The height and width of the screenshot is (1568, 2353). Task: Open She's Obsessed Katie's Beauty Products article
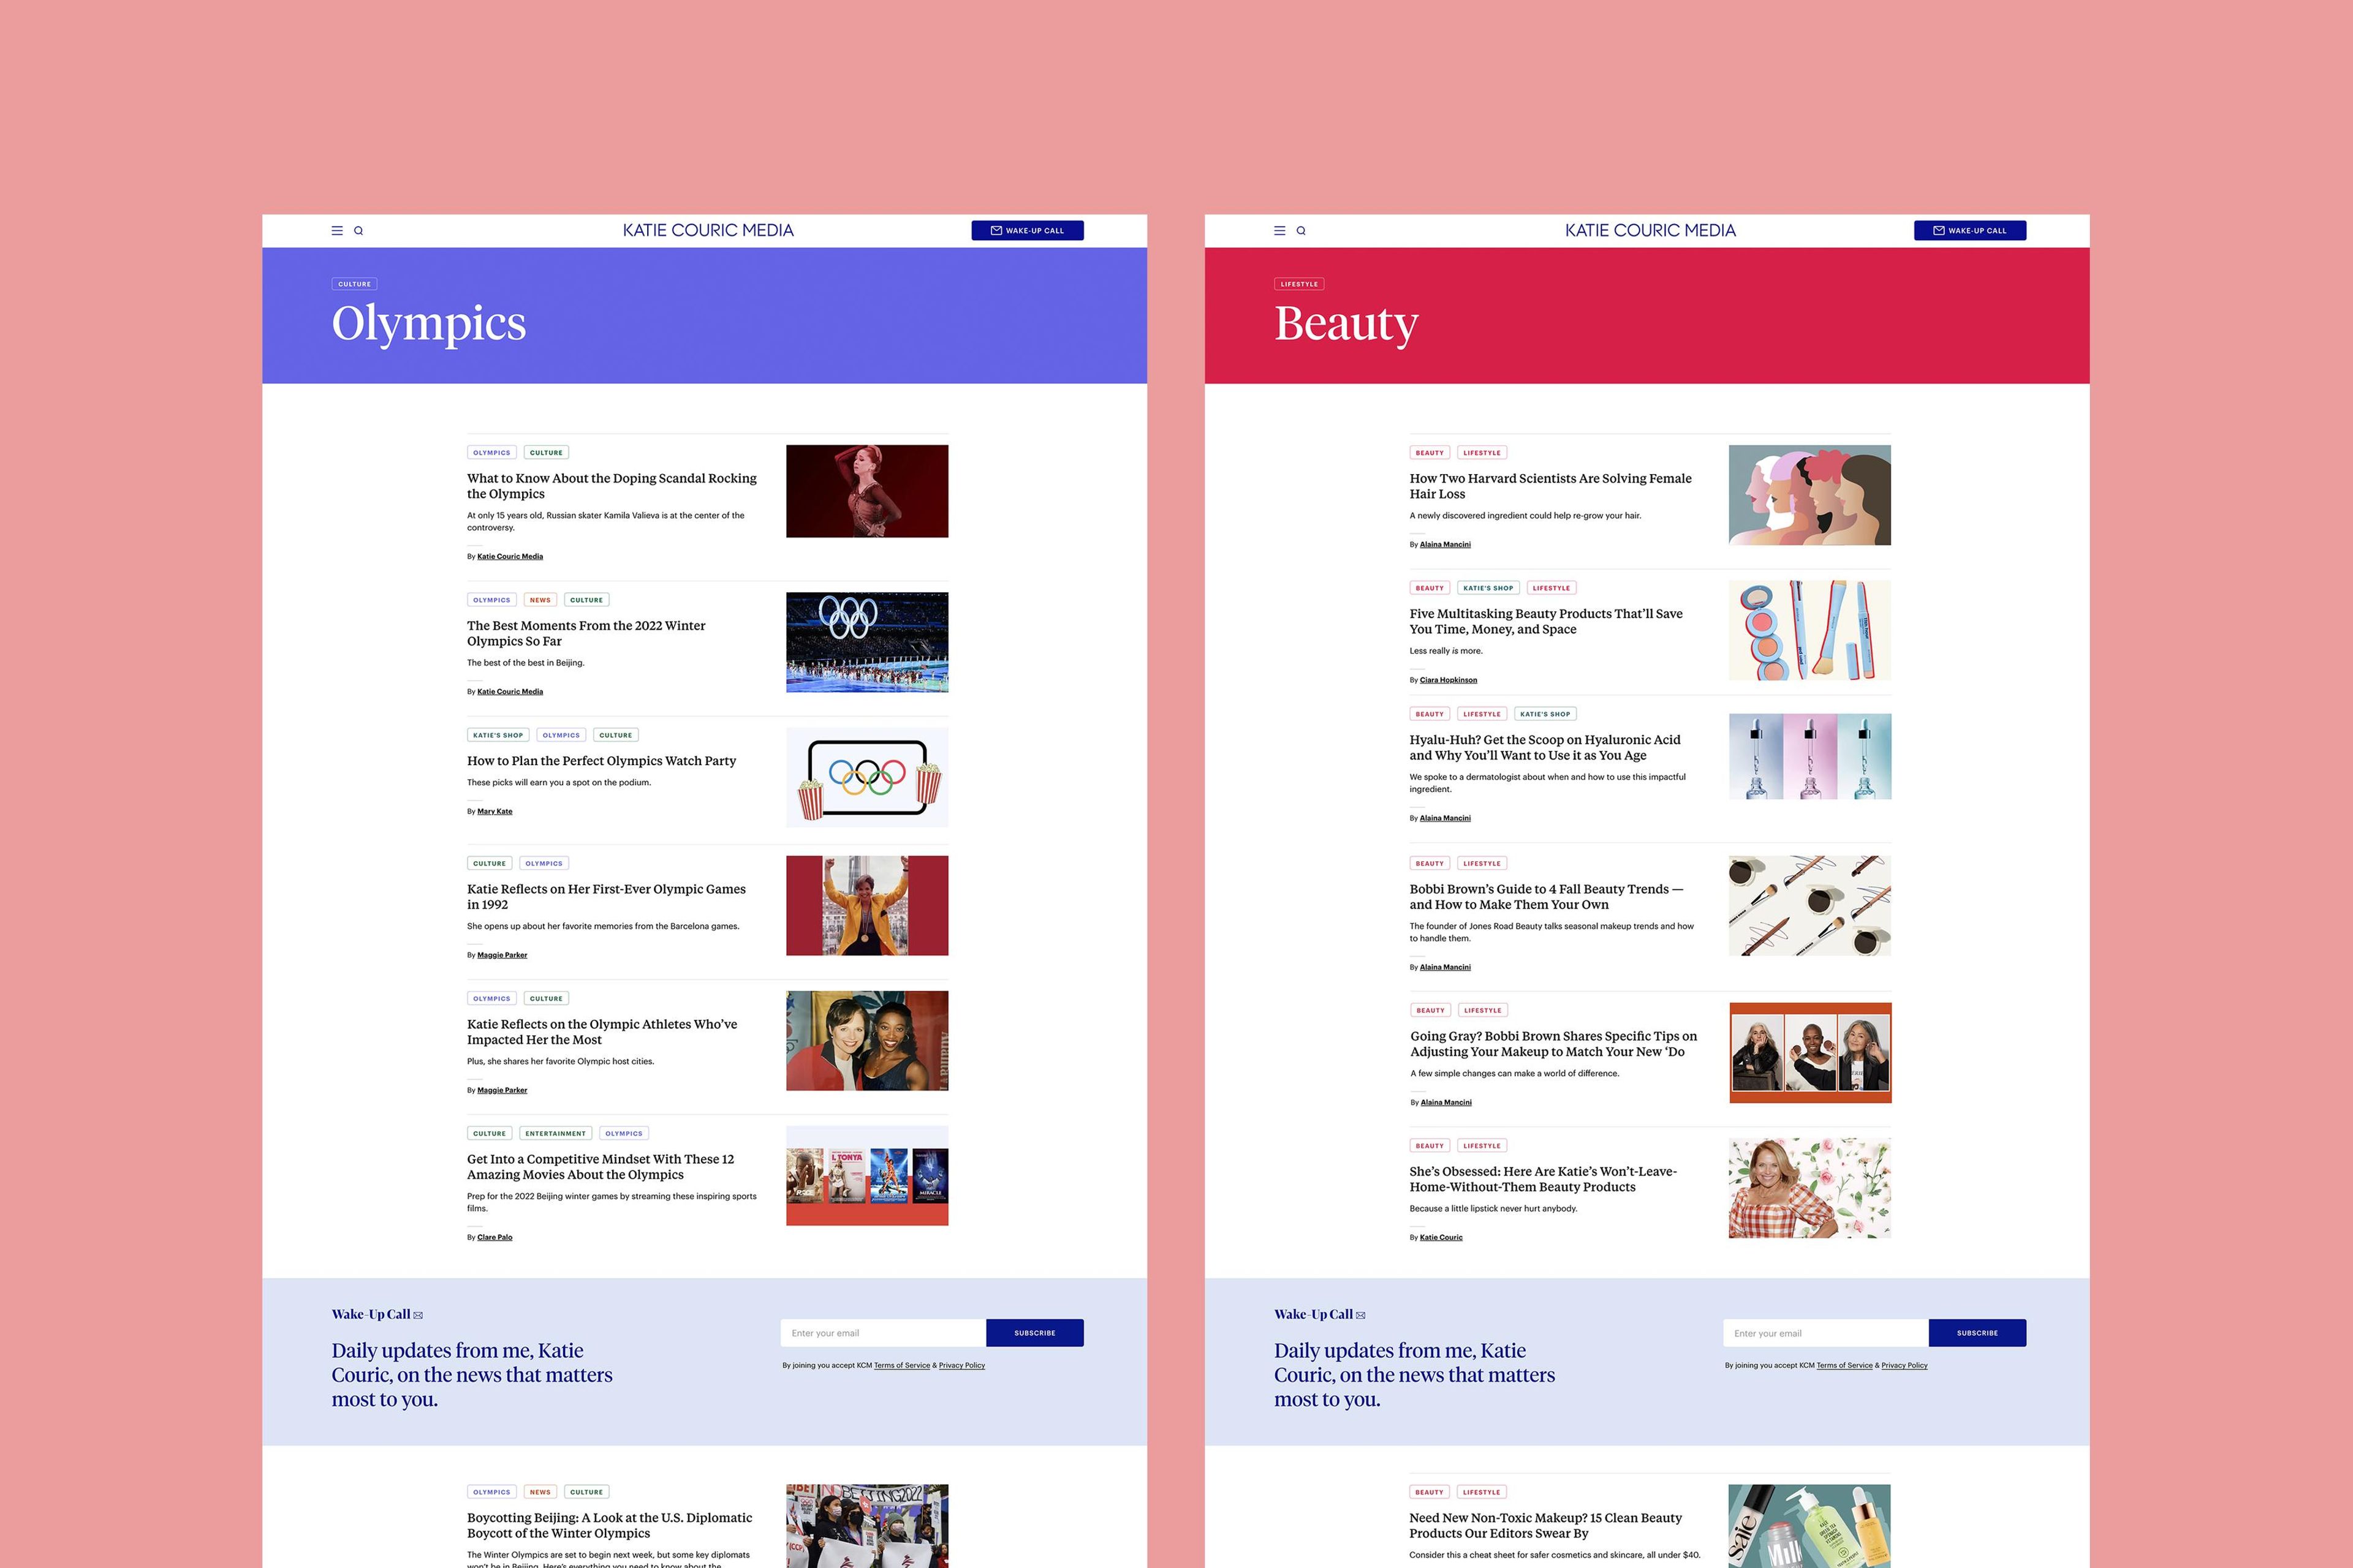pos(1543,1179)
